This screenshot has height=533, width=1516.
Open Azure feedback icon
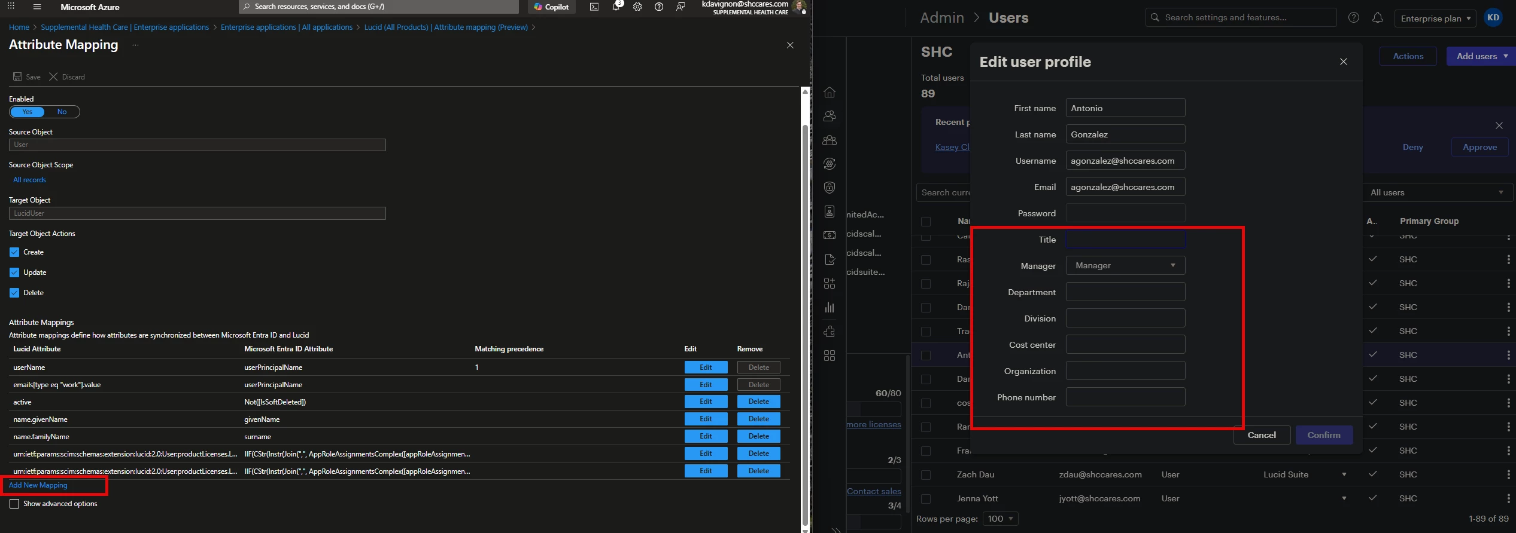680,7
